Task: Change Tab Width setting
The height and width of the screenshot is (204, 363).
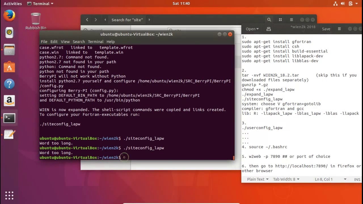Action: (286, 179)
